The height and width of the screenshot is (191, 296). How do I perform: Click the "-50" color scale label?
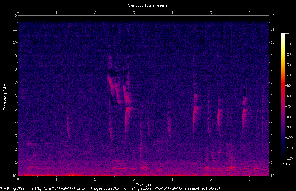coord(288,86)
